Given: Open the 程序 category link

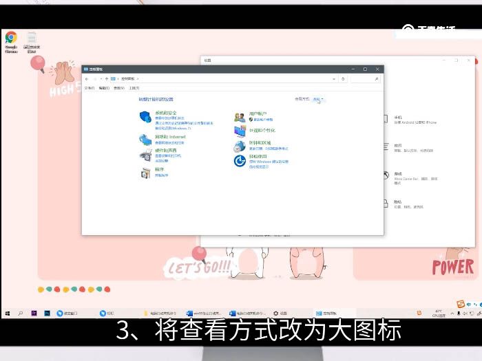Looking at the screenshot, I should (159, 169).
